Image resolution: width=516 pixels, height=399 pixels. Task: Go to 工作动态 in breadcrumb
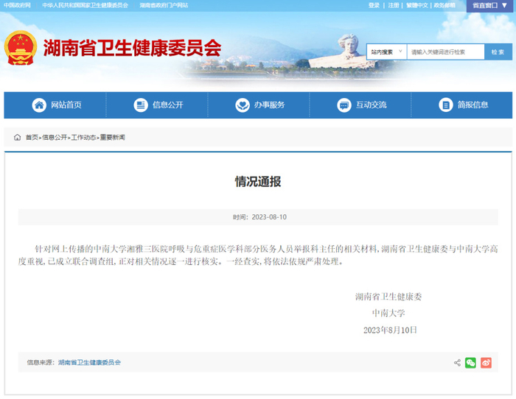(83, 138)
